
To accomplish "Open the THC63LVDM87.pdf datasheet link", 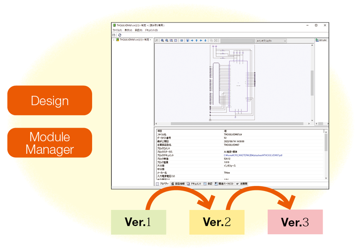I will [253, 155].
